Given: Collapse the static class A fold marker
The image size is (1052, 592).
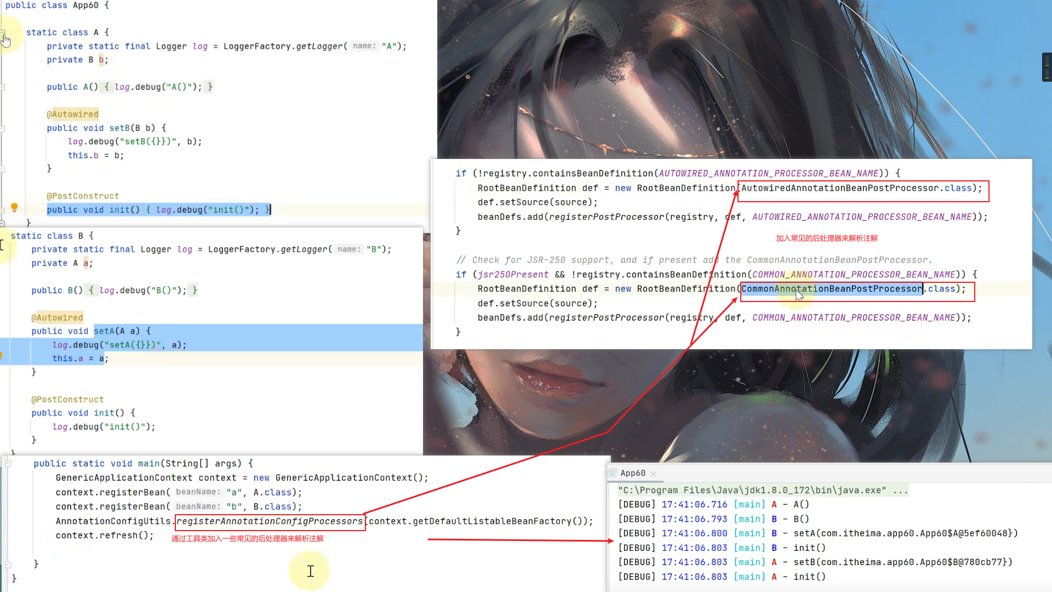Looking at the screenshot, I should [3, 33].
